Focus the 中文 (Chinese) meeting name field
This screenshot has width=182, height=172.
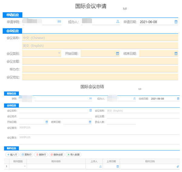100,38
